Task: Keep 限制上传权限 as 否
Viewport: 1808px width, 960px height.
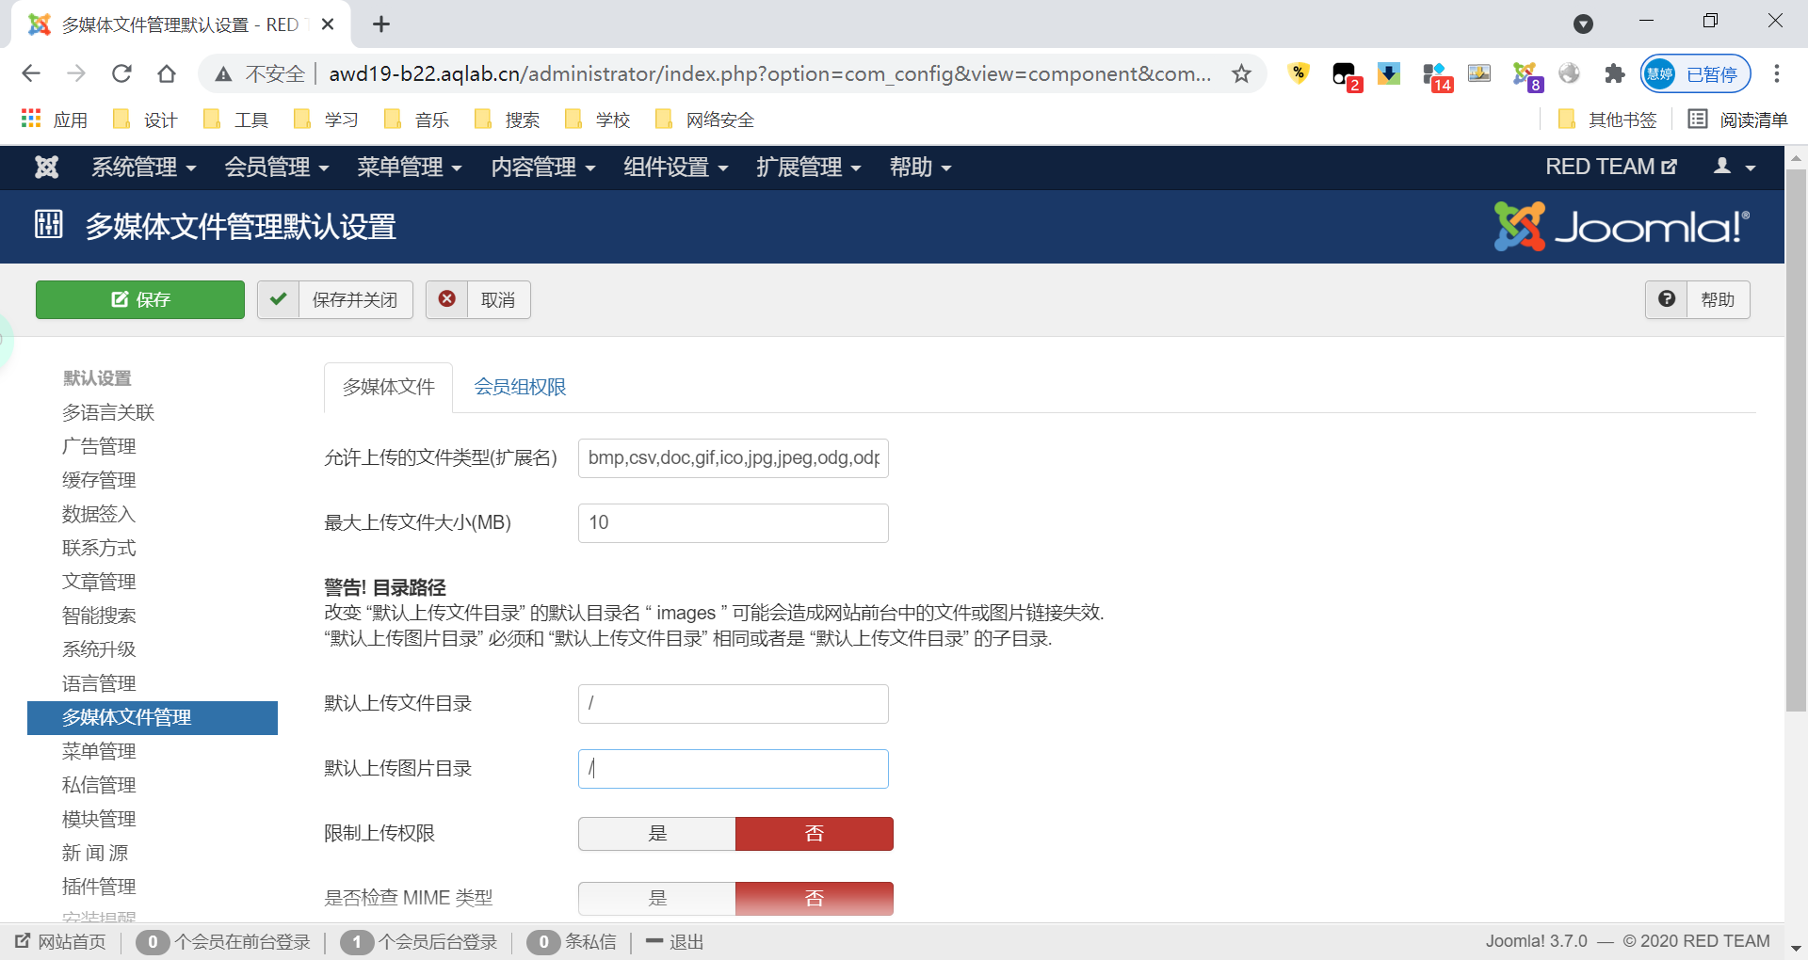Action: coord(814,834)
